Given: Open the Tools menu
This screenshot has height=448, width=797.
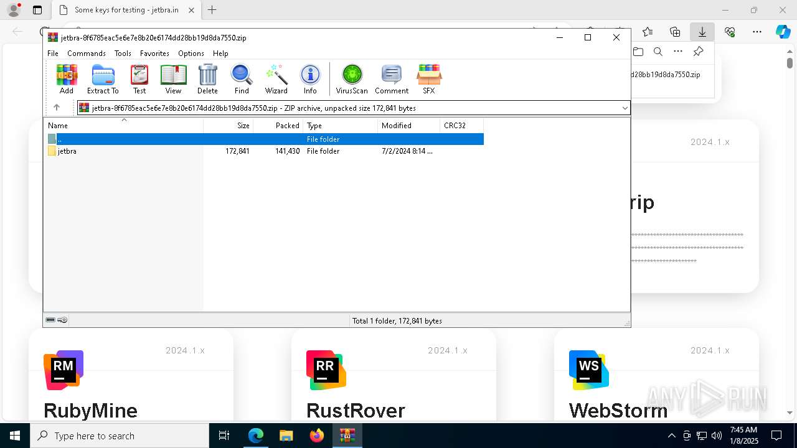Looking at the screenshot, I should click(x=123, y=54).
